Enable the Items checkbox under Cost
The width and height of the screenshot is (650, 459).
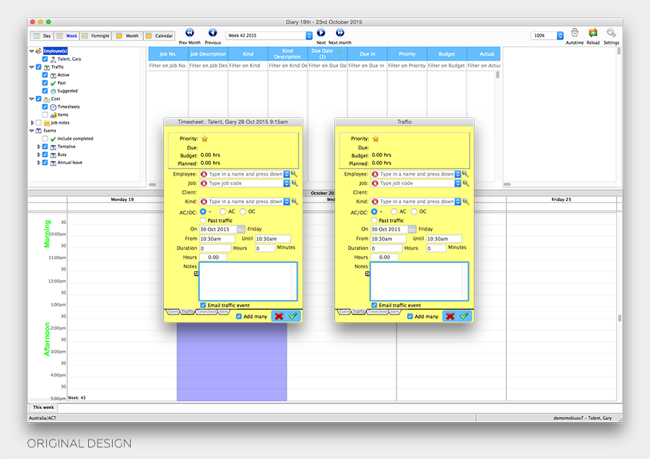pyautogui.click(x=45, y=114)
